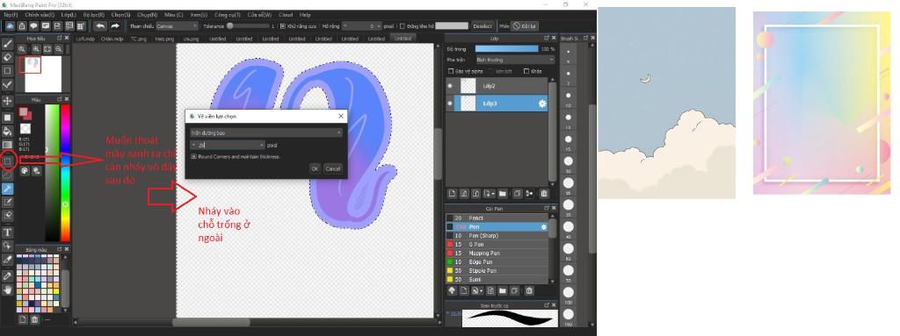Select the Move tool with four arrows

tap(7, 101)
